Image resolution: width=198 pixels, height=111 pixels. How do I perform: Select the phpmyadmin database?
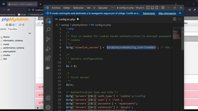pyautogui.click(x=10, y=51)
